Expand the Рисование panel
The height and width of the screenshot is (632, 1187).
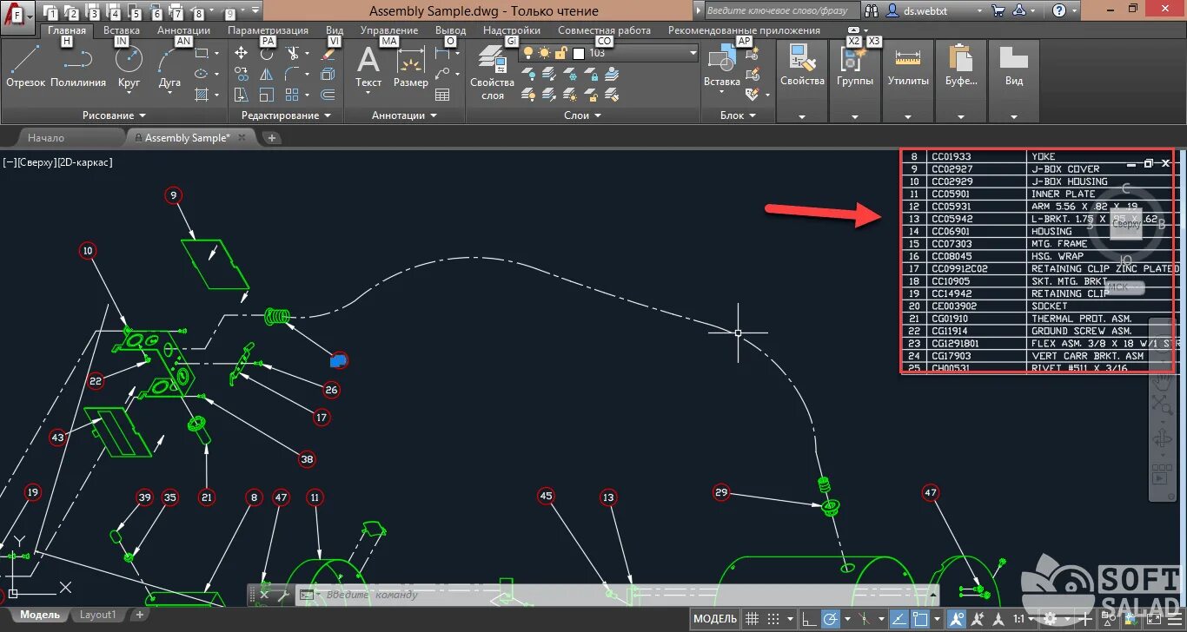[x=115, y=115]
